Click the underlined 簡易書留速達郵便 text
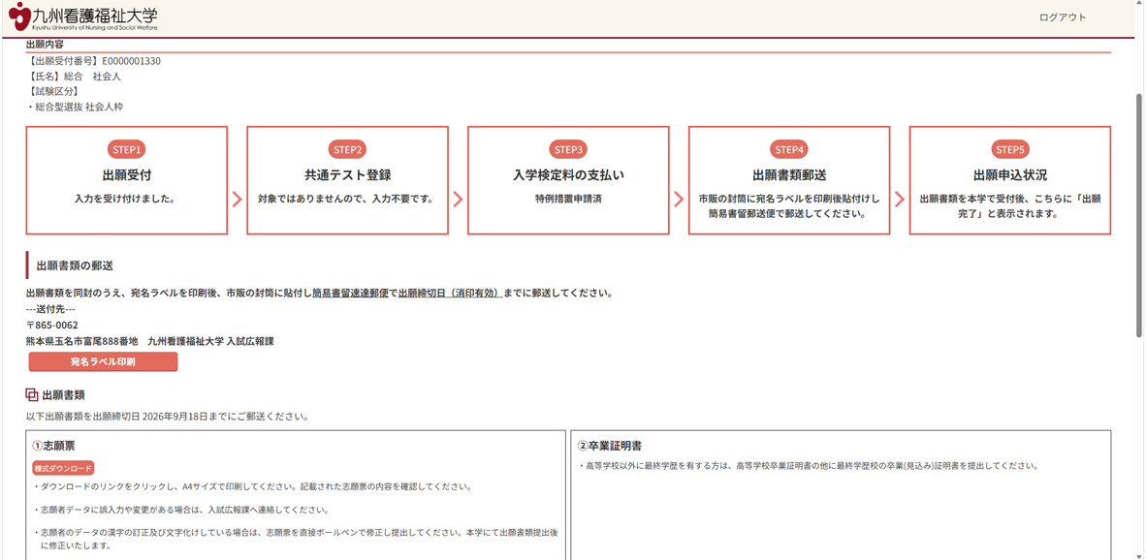Viewport: 1146px width, 560px height. click(350, 295)
